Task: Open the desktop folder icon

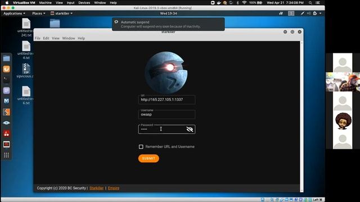Action: coord(55,24)
